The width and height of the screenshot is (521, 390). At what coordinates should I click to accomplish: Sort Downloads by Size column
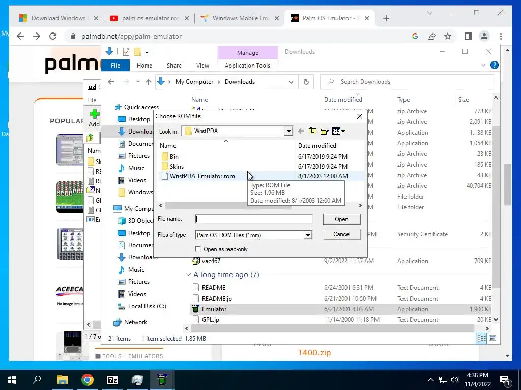(463, 99)
